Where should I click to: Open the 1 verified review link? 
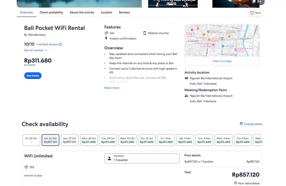coord(47,44)
